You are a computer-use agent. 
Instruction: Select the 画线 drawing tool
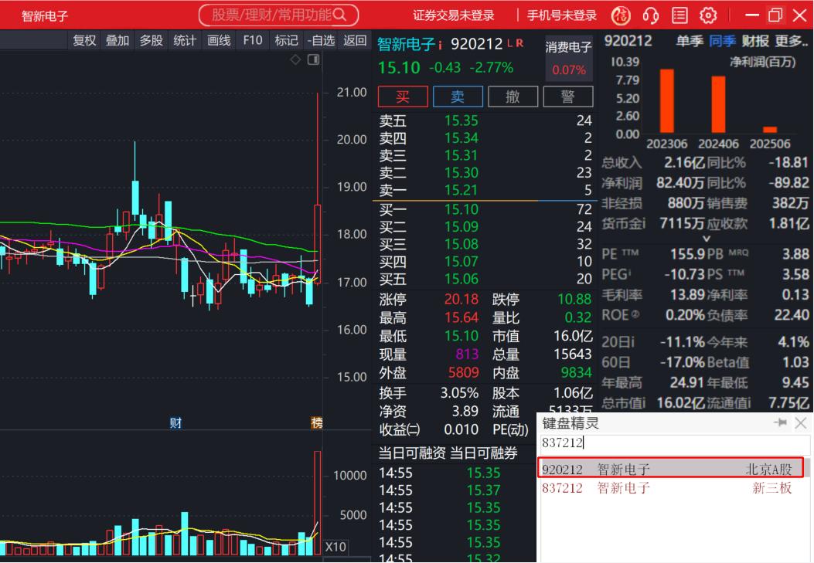219,40
